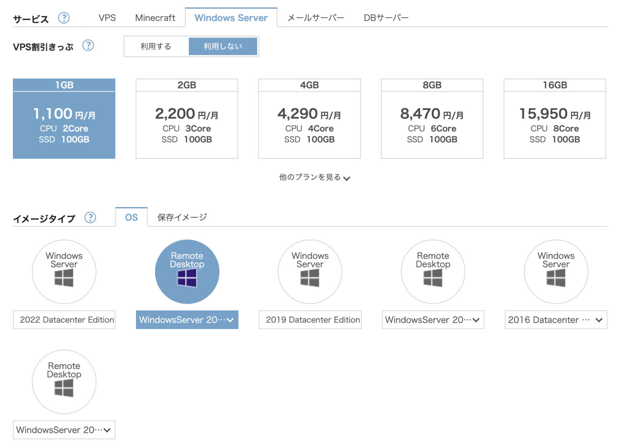Image resolution: width=620 pixels, height=445 pixels.
Task: Switch to the メールサーバー tab
Action: 316,18
